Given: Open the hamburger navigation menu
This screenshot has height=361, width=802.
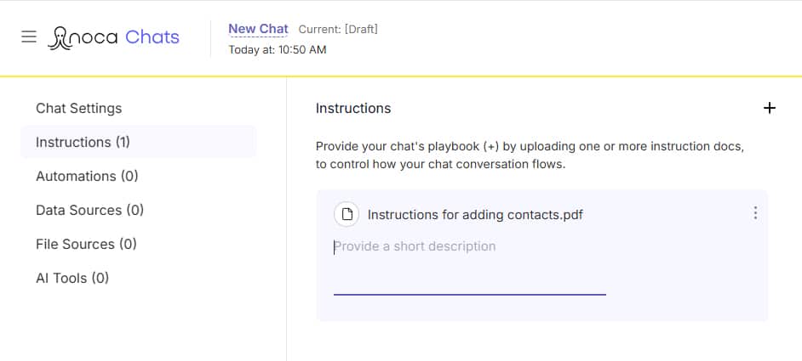Looking at the screenshot, I should pyautogui.click(x=29, y=37).
